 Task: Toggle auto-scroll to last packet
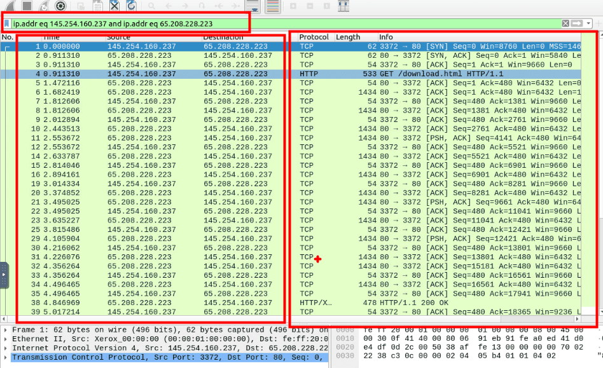point(253,6)
